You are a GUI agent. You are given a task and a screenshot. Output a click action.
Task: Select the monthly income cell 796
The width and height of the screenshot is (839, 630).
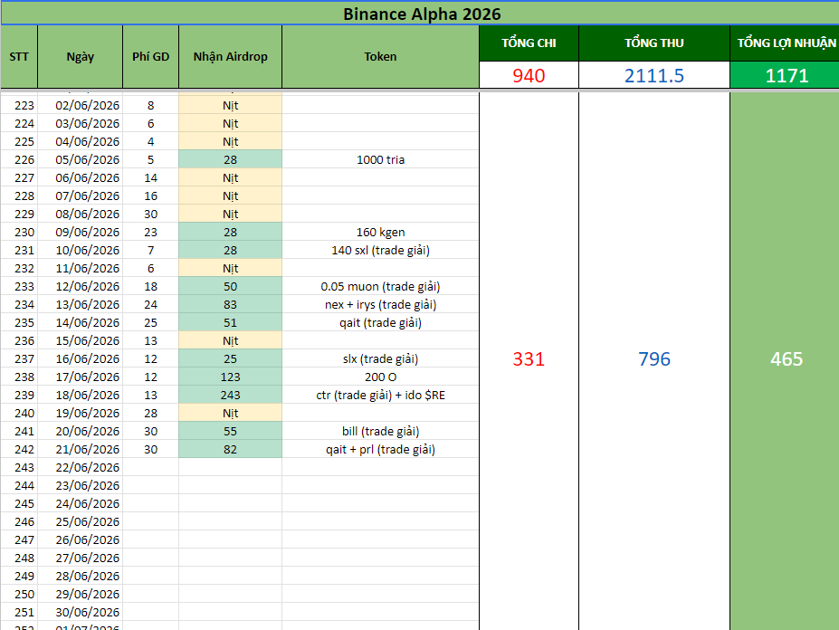tap(653, 358)
